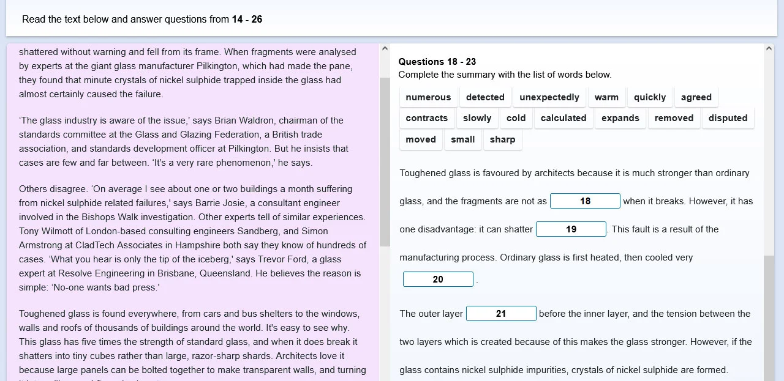Screen dimensions: 784x381
Task: Choose the word 'moved' option
Action: click(x=421, y=139)
